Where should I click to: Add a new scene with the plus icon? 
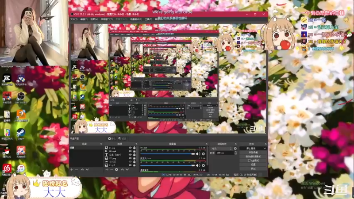(72, 169)
